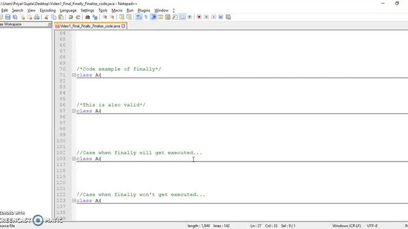Toggle synchronized vertical scrolling

point(122,17)
